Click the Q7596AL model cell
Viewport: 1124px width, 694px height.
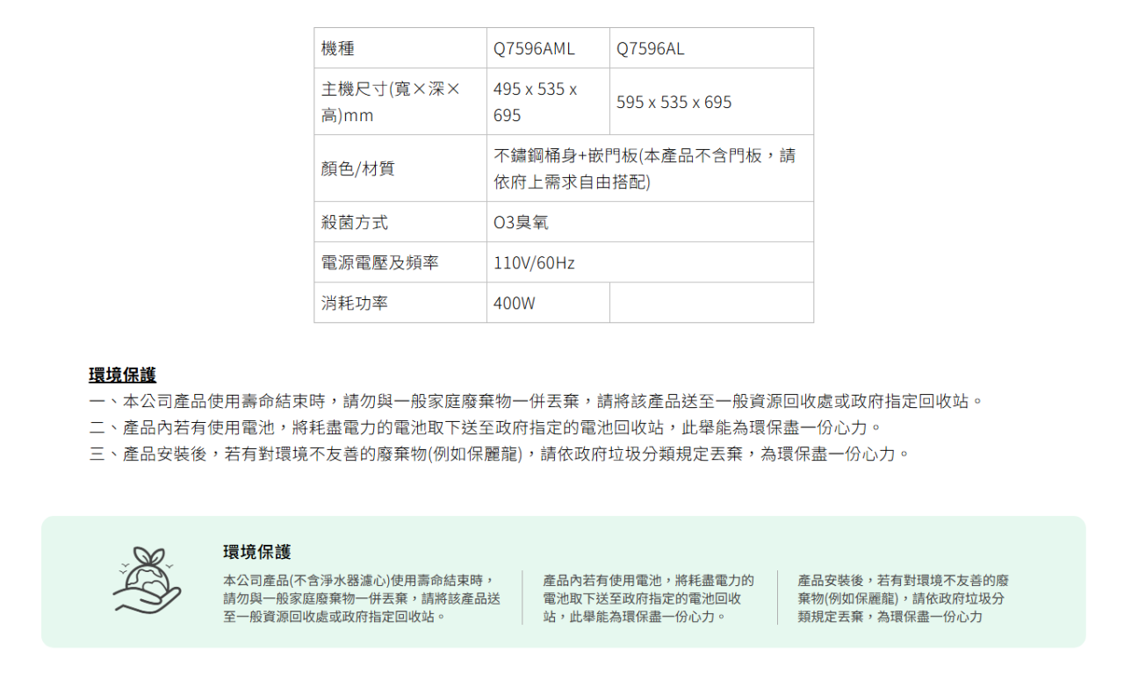click(711, 48)
